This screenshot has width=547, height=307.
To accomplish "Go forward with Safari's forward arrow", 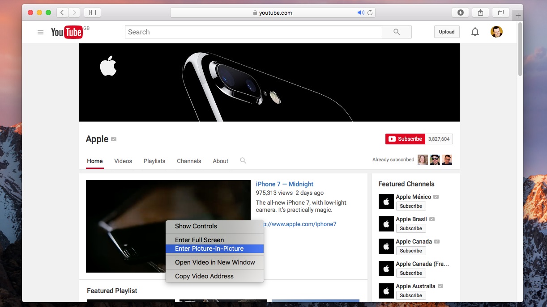I will coord(74,13).
